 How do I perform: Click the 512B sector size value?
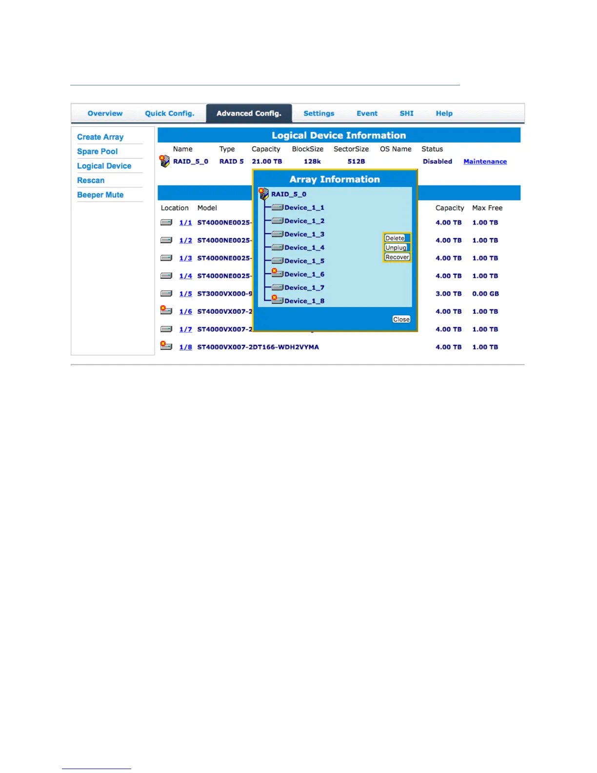(356, 162)
